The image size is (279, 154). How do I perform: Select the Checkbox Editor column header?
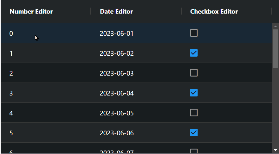pyautogui.click(x=214, y=12)
